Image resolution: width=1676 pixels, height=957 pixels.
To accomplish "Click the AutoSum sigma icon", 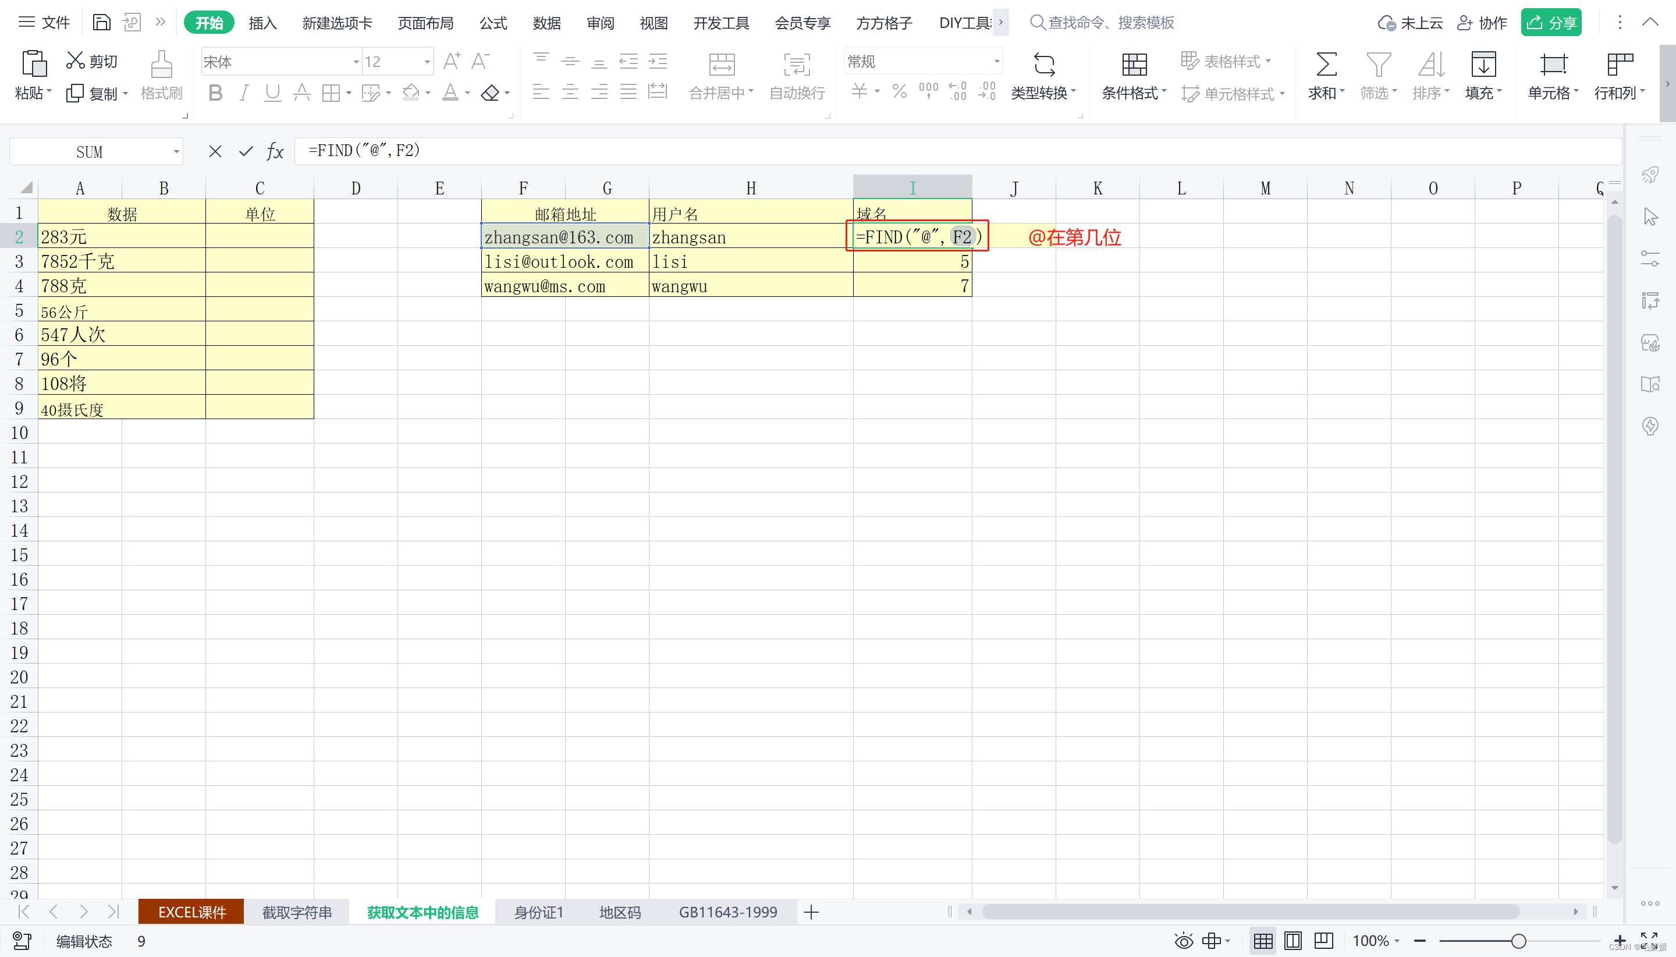I will coord(1326,64).
